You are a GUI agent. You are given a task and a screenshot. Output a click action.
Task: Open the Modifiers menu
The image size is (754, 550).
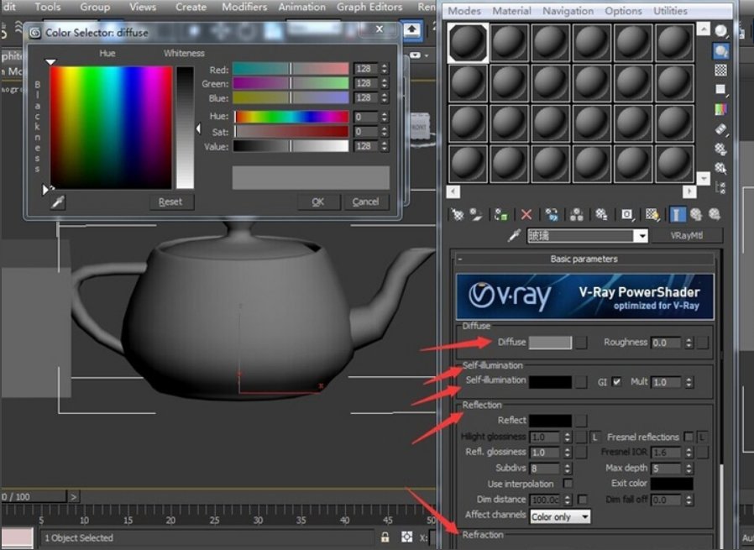[244, 7]
